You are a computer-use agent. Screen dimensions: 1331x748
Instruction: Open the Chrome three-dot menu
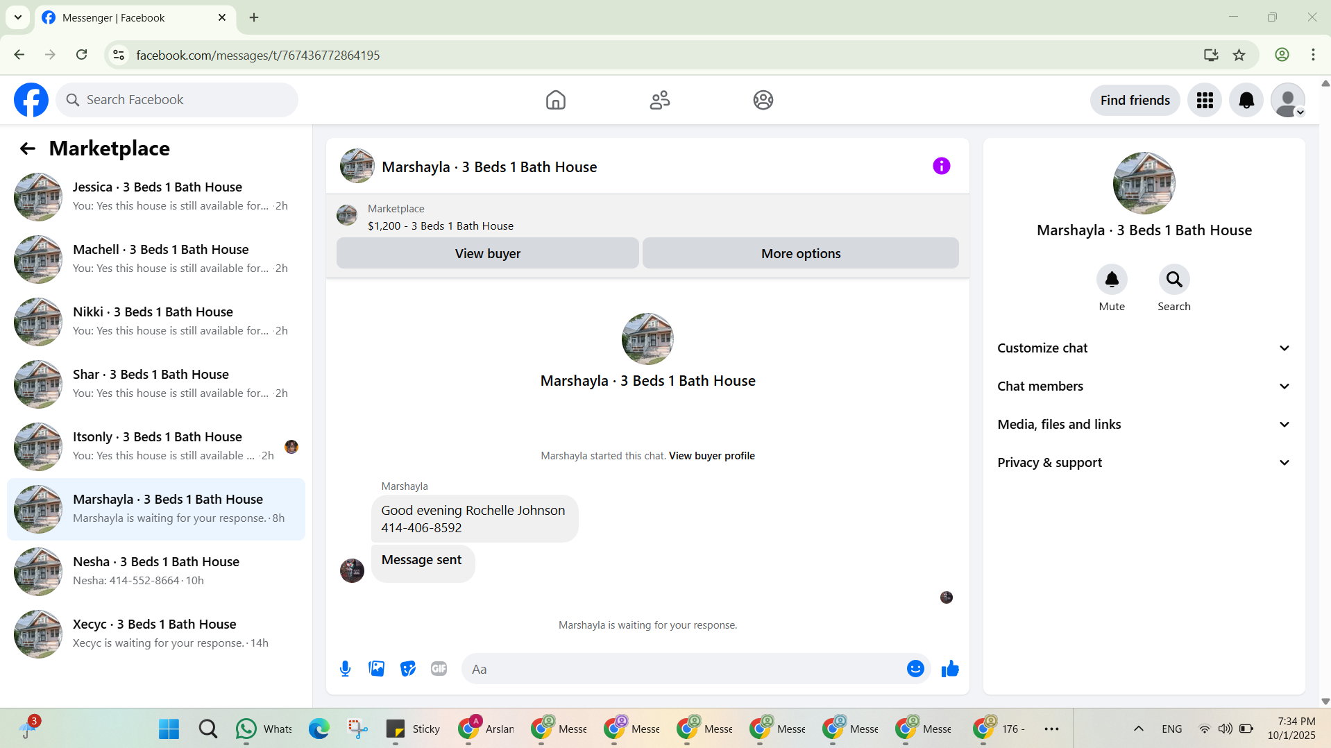tap(1313, 55)
